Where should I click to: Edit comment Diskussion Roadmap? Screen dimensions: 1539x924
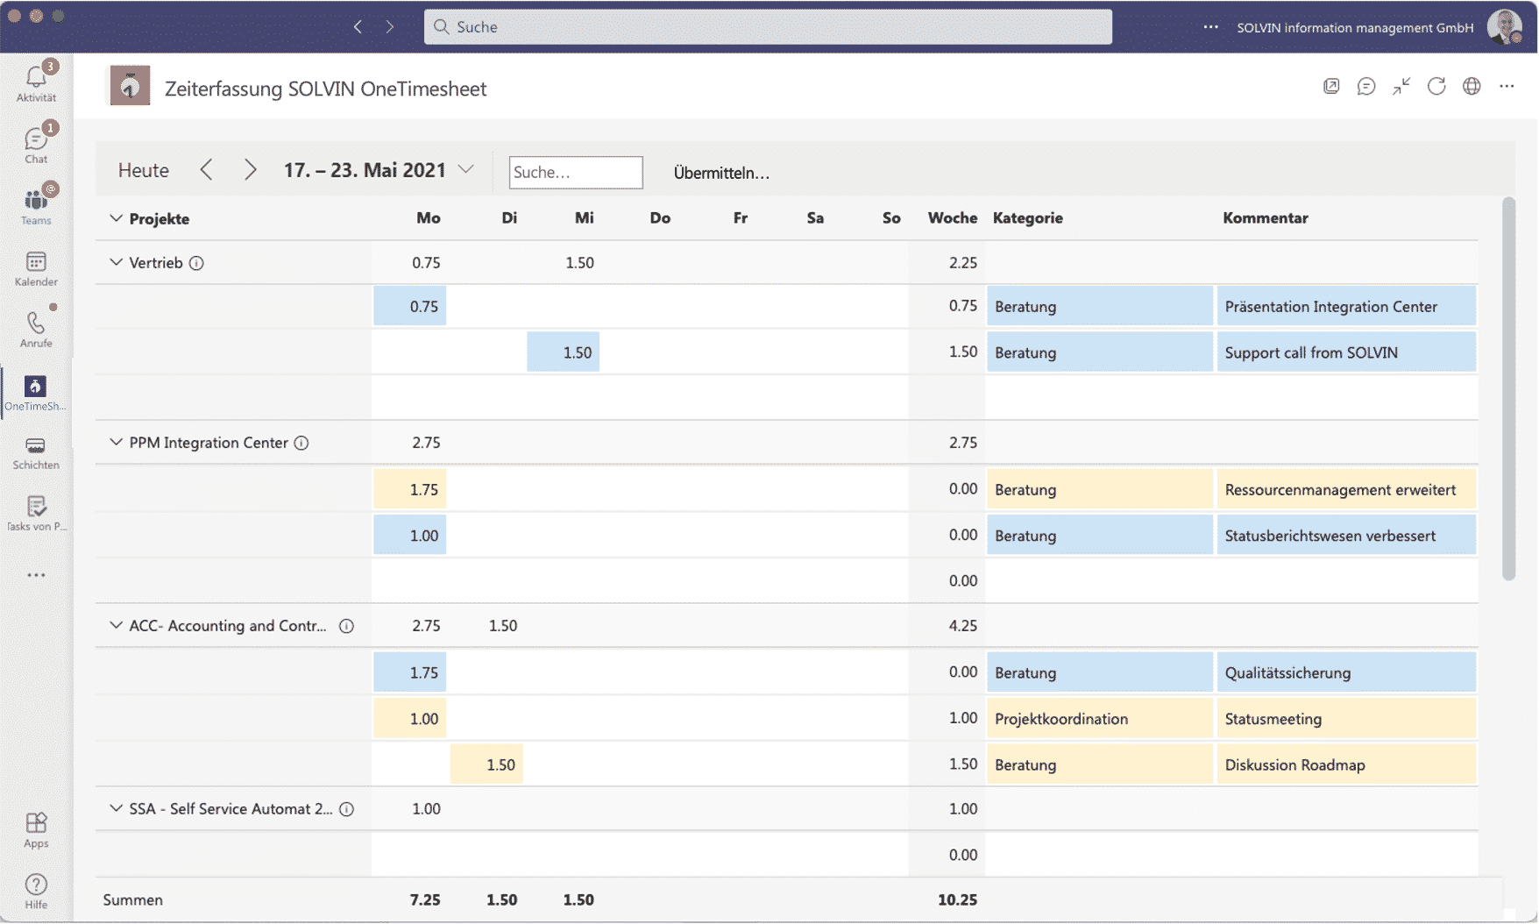1346,764
